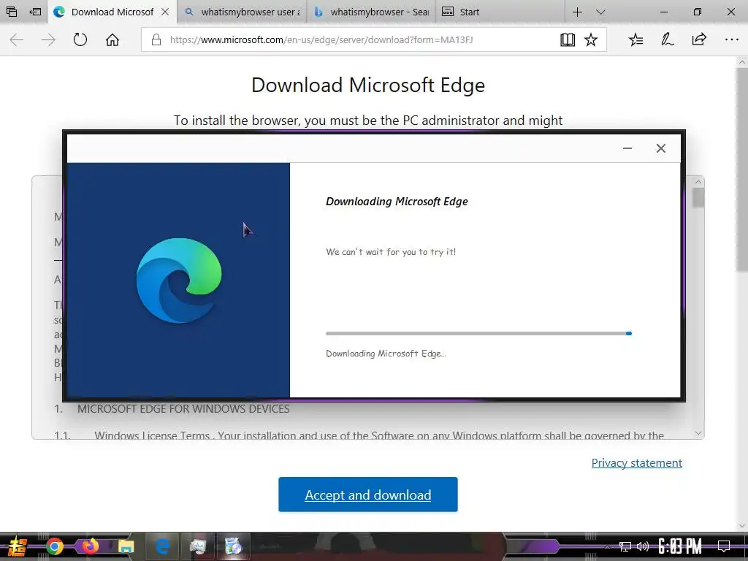Click 'MICROSOFT EDGE FOR WINDOWS DEVICES' line
This screenshot has height=561, width=748.
point(183,409)
